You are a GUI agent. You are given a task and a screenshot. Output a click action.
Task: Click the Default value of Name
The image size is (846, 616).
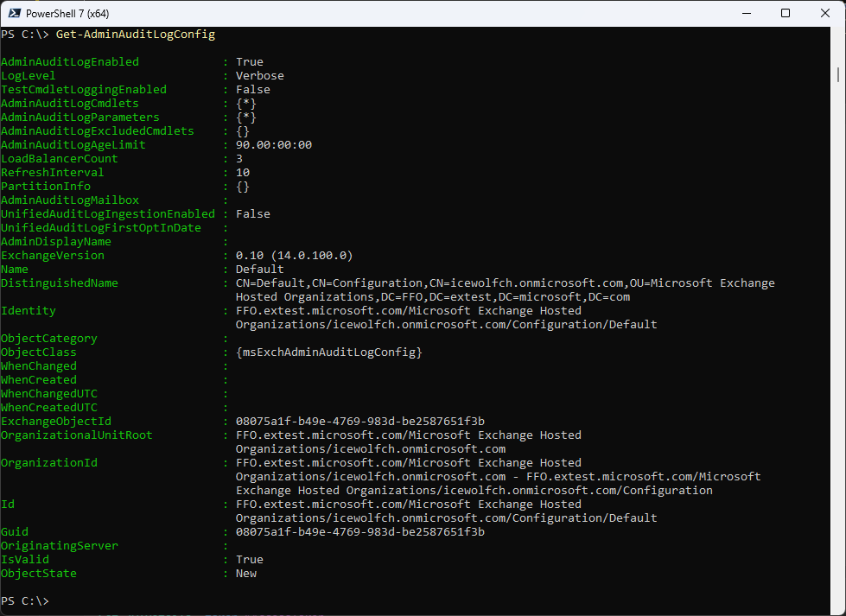[259, 270]
